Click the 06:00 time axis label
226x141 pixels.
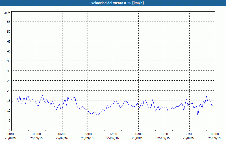(62, 134)
